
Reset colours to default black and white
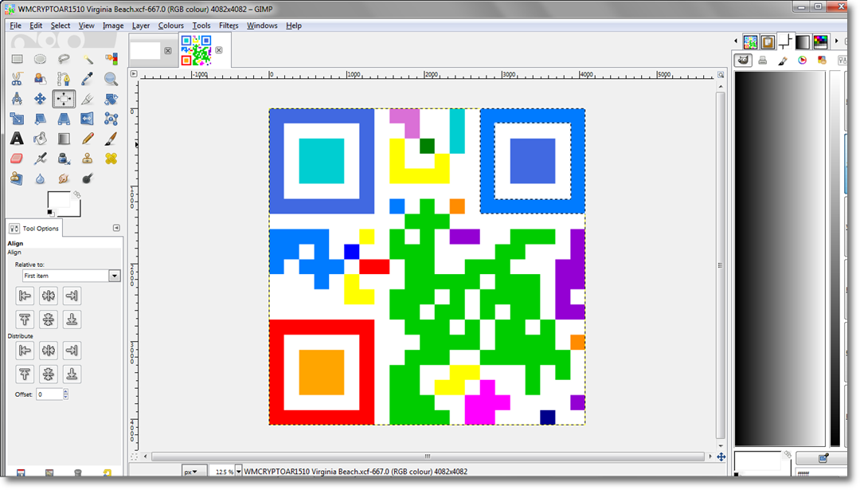[50, 213]
